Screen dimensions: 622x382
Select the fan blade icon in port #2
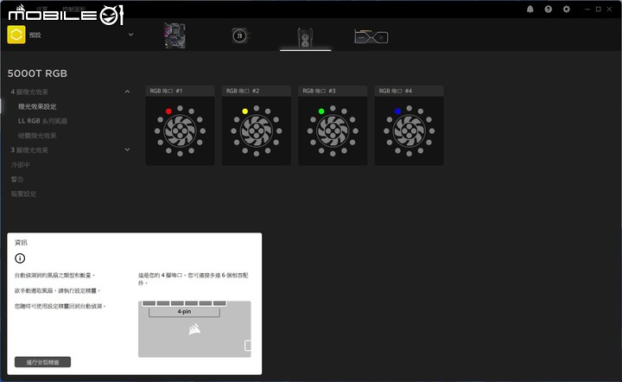coord(257,131)
